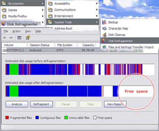The height and width of the screenshot is (131, 159).
Task: Click the Communications folder icon
Action: pyautogui.click(x=50, y=10)
